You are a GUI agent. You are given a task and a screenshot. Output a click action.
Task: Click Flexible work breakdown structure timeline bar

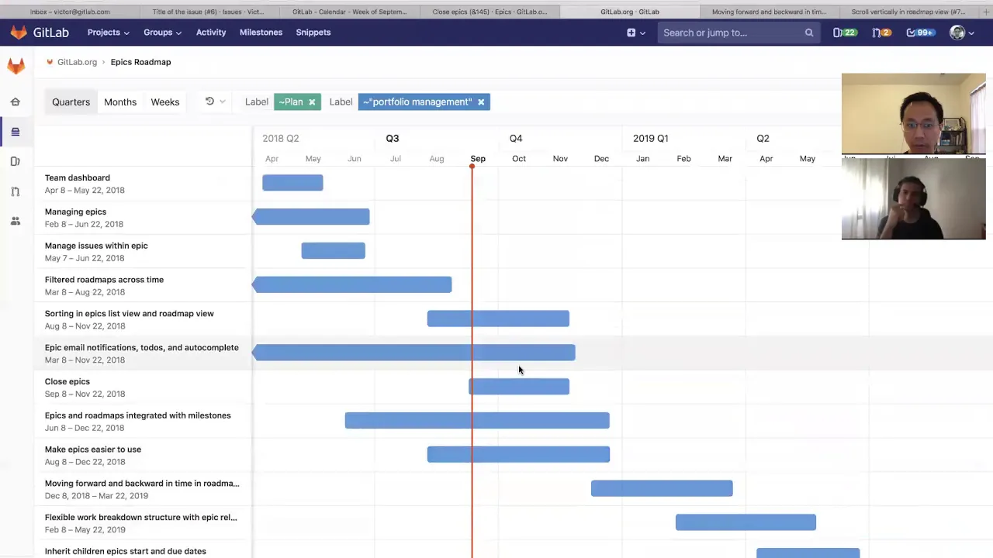[746, 522]
